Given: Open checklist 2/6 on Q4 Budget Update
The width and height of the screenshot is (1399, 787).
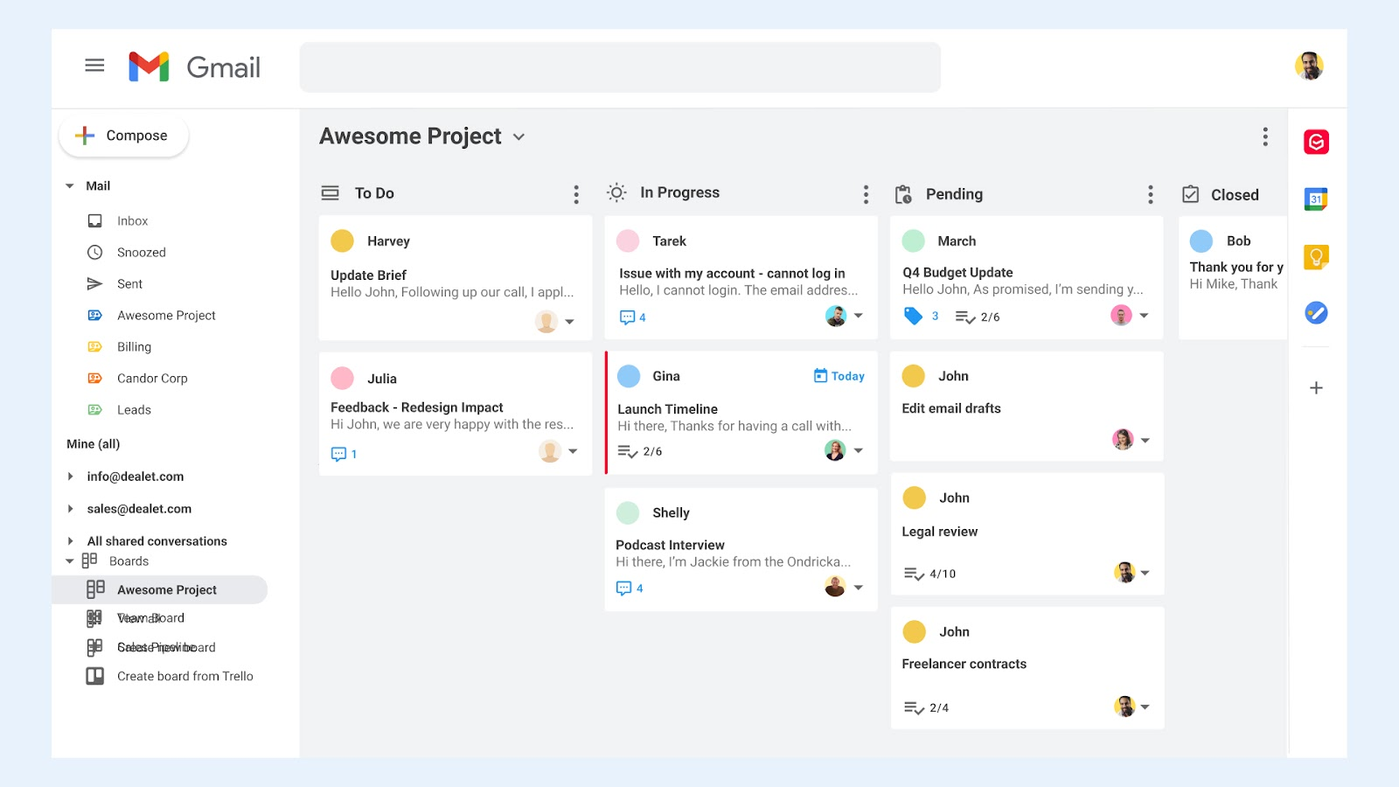Looking at the screenshot, I should coord(978,317).
